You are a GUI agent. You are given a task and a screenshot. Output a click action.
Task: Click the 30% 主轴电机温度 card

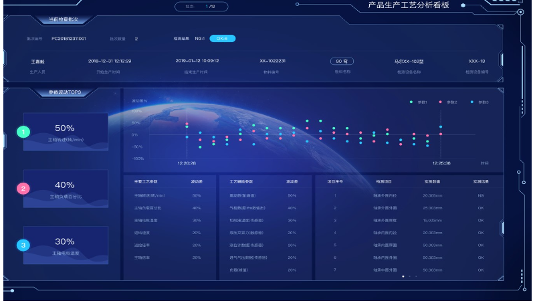coord(65,245)
